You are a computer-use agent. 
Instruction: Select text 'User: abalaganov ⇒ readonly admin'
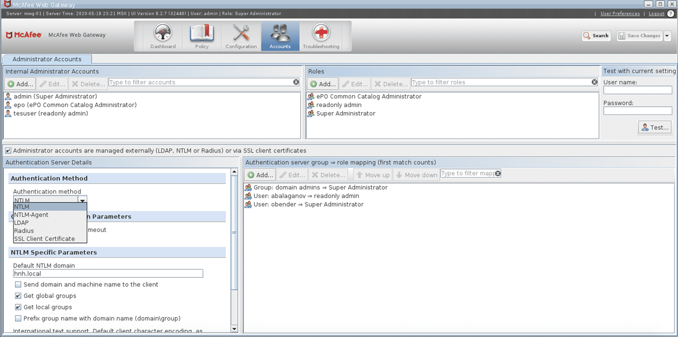(306, 196)
